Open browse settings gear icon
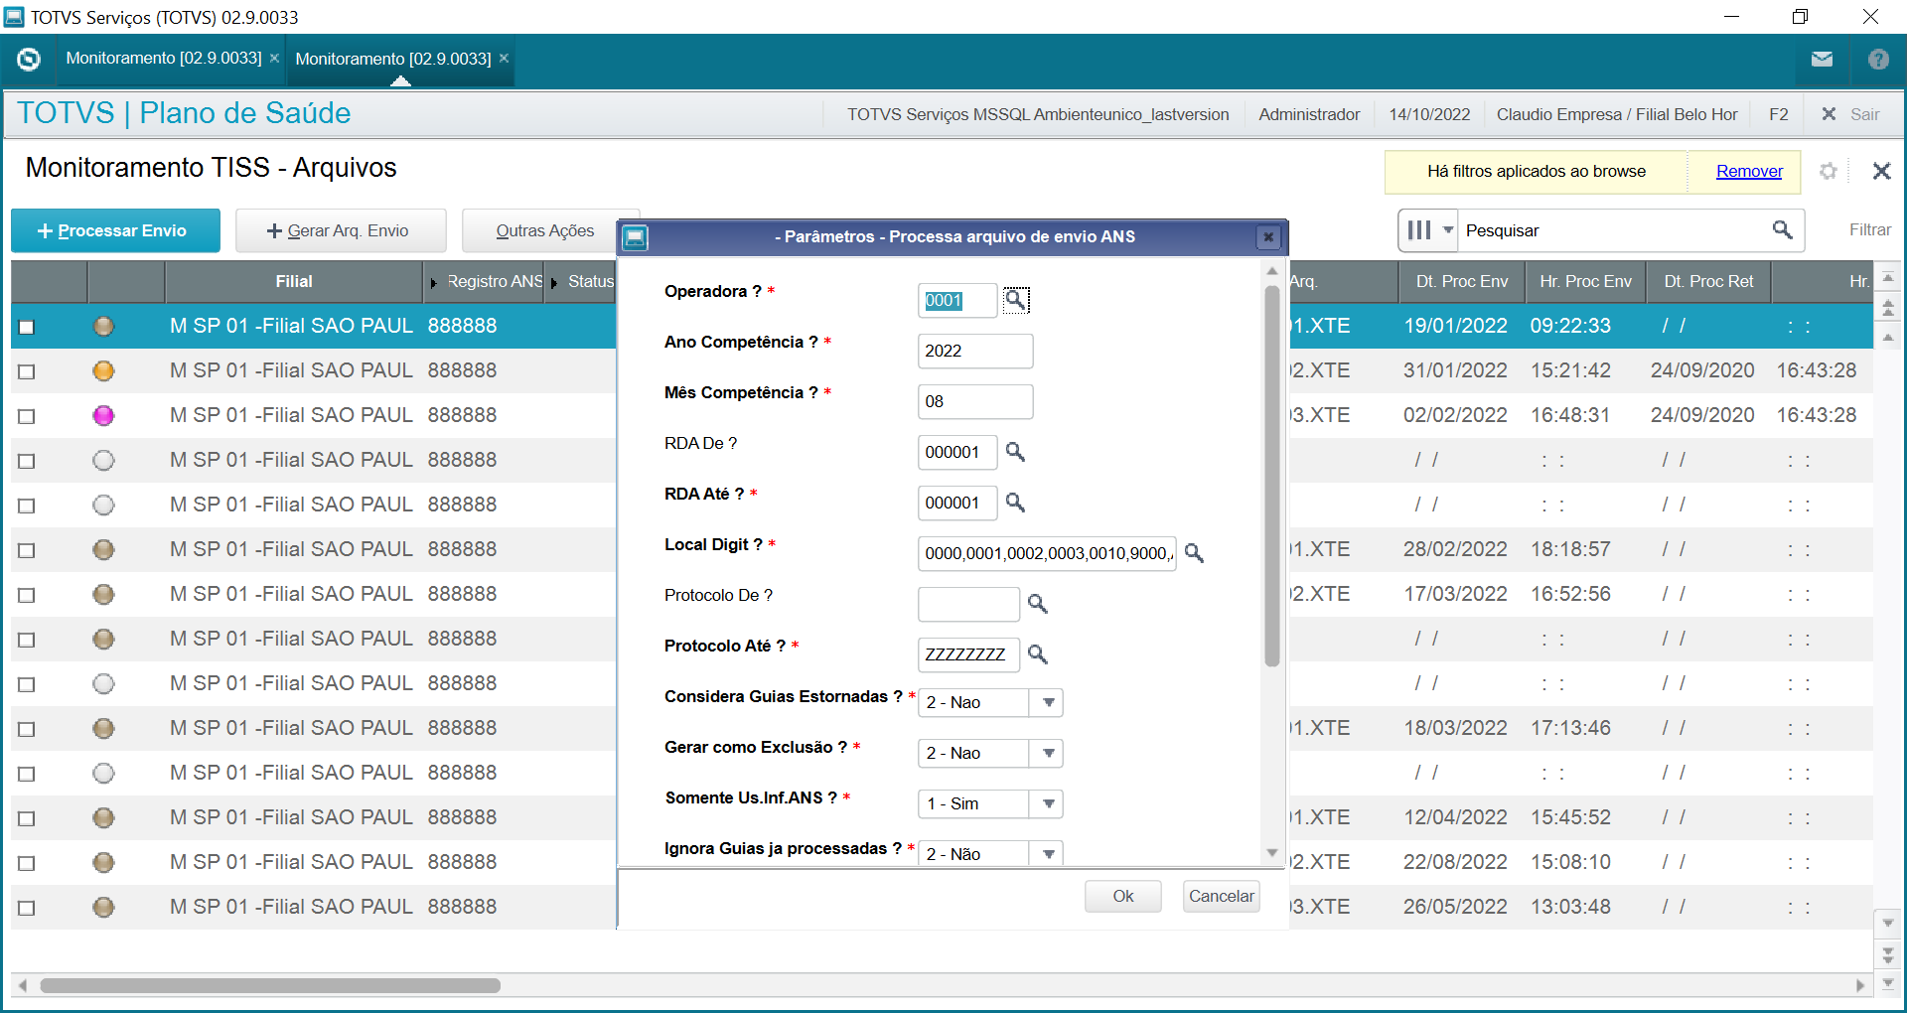 pos(1829,171)
